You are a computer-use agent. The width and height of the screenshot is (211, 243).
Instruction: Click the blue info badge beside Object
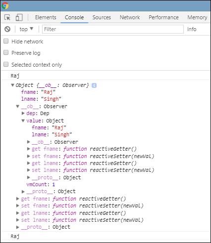point(94,85)
